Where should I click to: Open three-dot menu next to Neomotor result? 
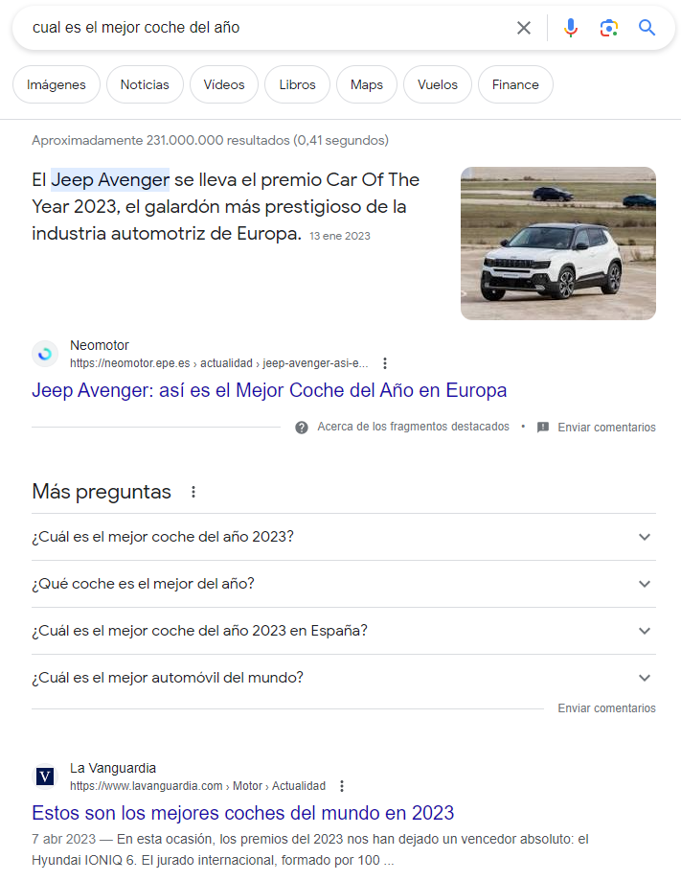pos(385,363)
